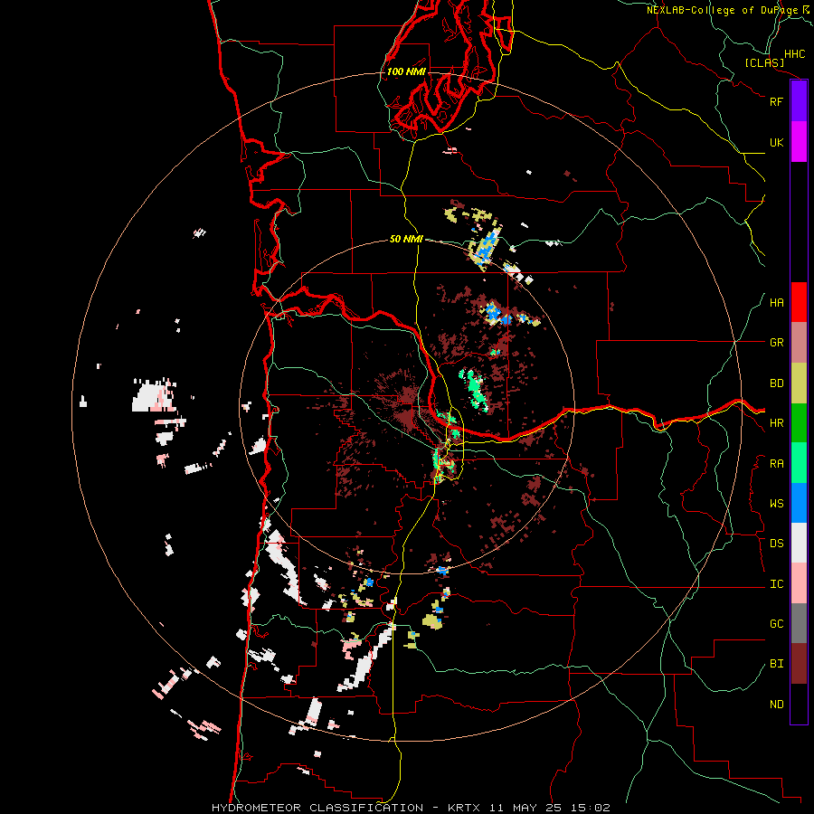Click the HA legend label
This screenshot has width=814, height=814.
pos(776,303)
